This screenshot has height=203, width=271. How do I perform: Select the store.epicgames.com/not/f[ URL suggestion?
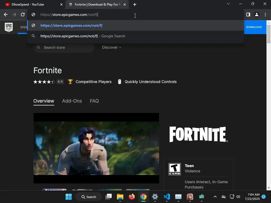(135, 25)
